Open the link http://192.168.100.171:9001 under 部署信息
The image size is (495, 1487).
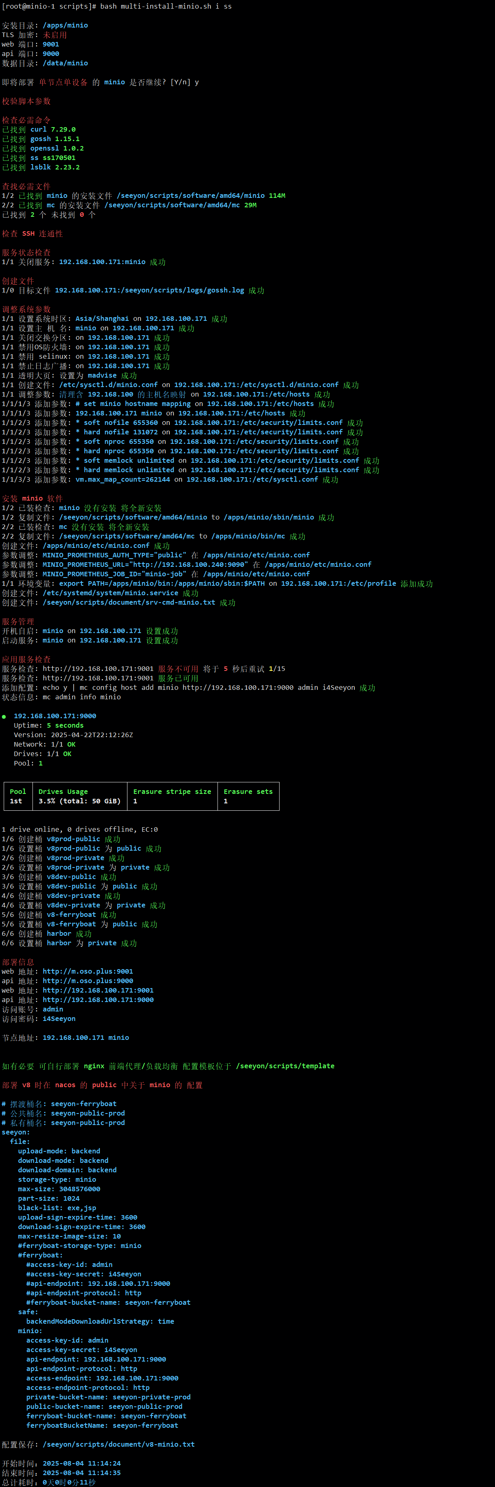98,991
